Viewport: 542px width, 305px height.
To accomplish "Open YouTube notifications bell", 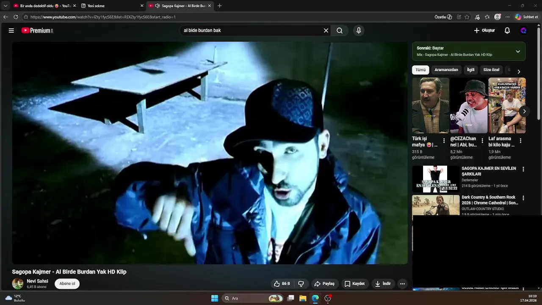I will tap(507, 30).
